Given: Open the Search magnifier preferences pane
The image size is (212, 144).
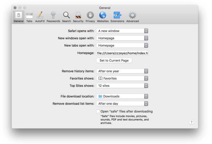Looking at the screenshot, I should [x=67, y=17].
